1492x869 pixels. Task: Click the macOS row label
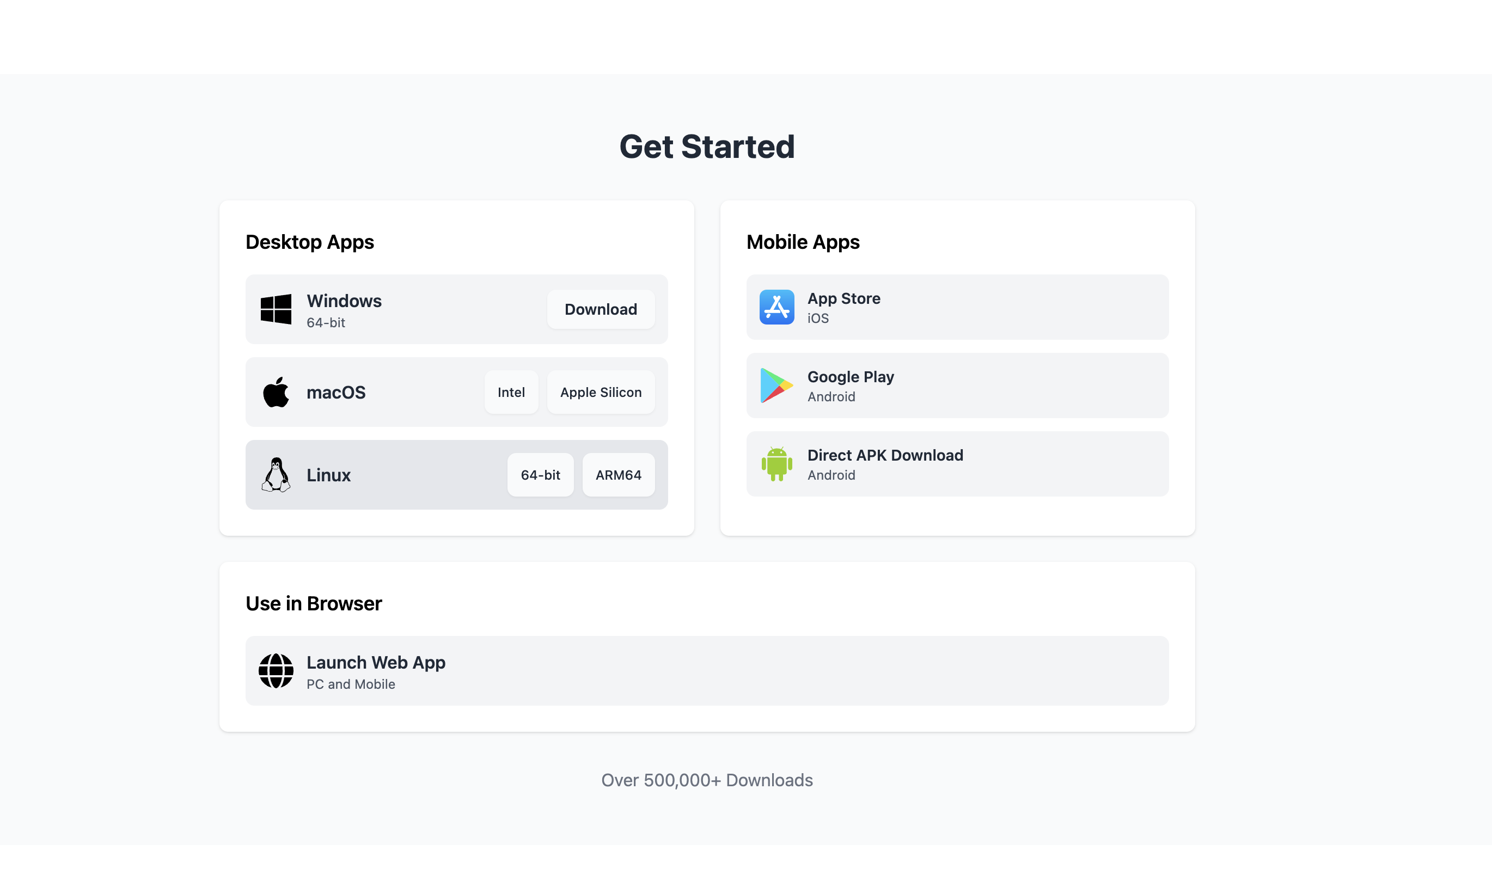(335, 392)
